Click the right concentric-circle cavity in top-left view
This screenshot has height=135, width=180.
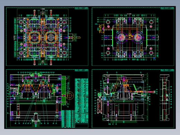coord(51,37)
